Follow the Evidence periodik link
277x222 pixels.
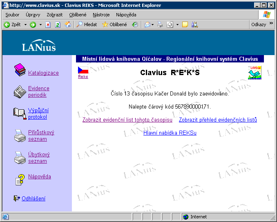tap(39, 91)
